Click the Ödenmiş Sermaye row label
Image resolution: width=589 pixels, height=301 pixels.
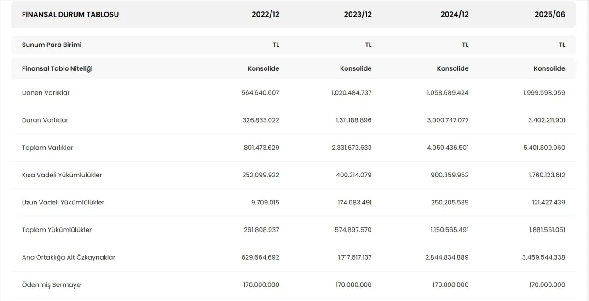point(51,285)
